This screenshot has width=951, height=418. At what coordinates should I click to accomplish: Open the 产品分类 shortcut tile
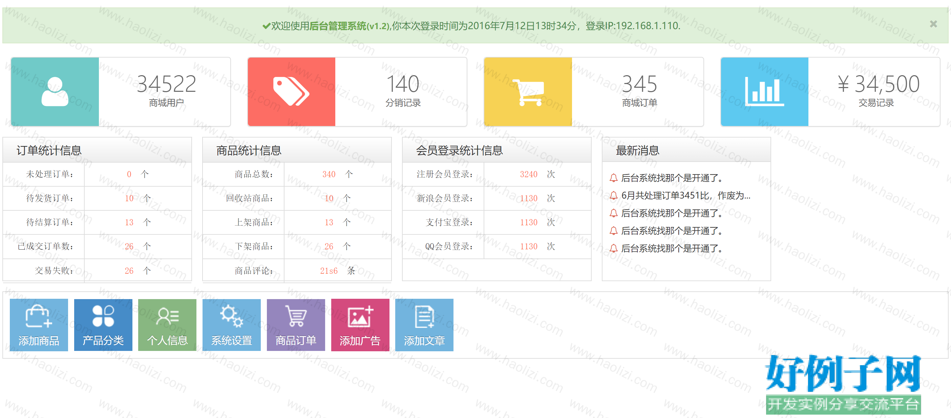tap(103, 325)
